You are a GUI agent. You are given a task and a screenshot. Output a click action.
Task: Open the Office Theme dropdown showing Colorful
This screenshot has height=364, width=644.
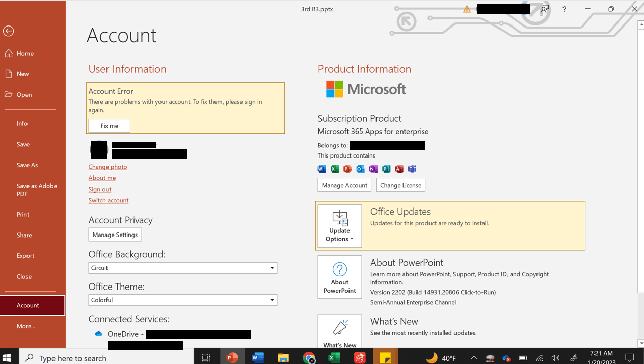pos(182,300)
